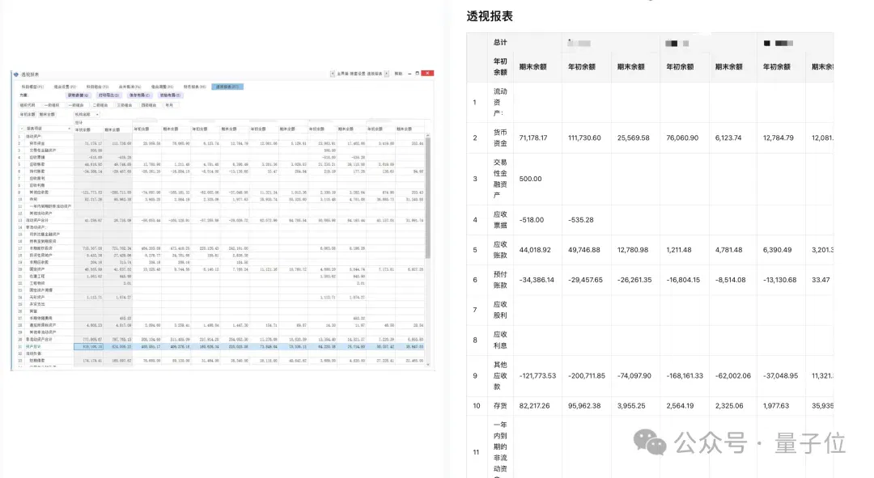This screenshot has width=874, height=478.
Task: Click cell -121,773.53 in 其他应收款 row
Action: [537, 376]
